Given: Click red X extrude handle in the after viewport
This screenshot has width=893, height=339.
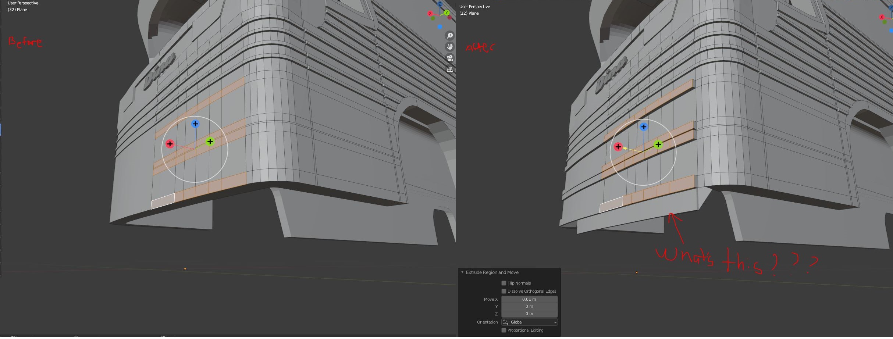Looking at the screenshot, I should pyautogui.click(x=618, y=147).
